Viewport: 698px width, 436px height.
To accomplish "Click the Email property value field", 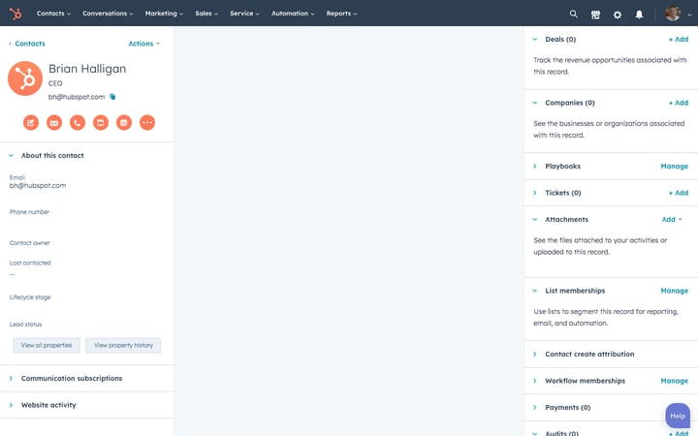I will [x=38, y=186].
